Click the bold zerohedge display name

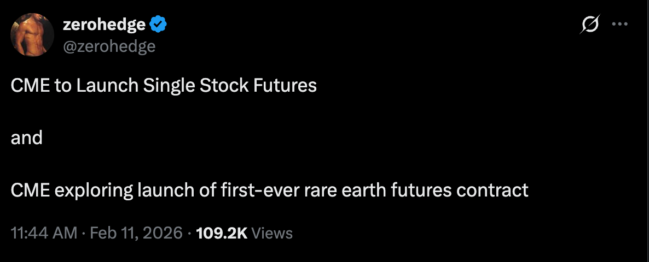coord(104,25)
